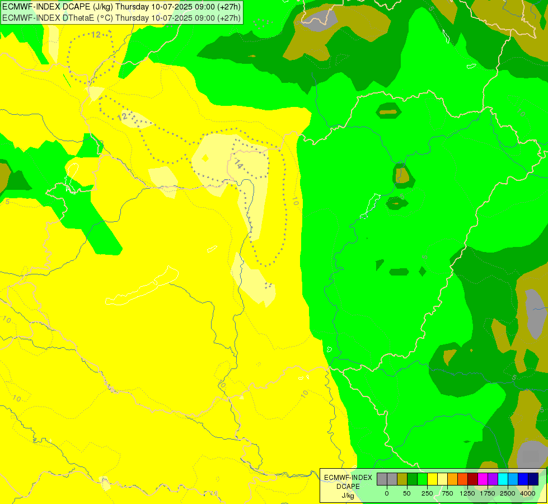The height and width of the screenshot is (504, 548).
Task: Click the 250 value on the legend scale
Action: coord(427,493)
